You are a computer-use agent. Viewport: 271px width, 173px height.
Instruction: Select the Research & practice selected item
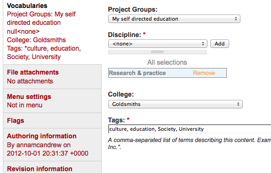(137, 73)
